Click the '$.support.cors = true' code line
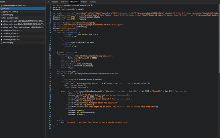Screen dimensions: 220x138 67,52
